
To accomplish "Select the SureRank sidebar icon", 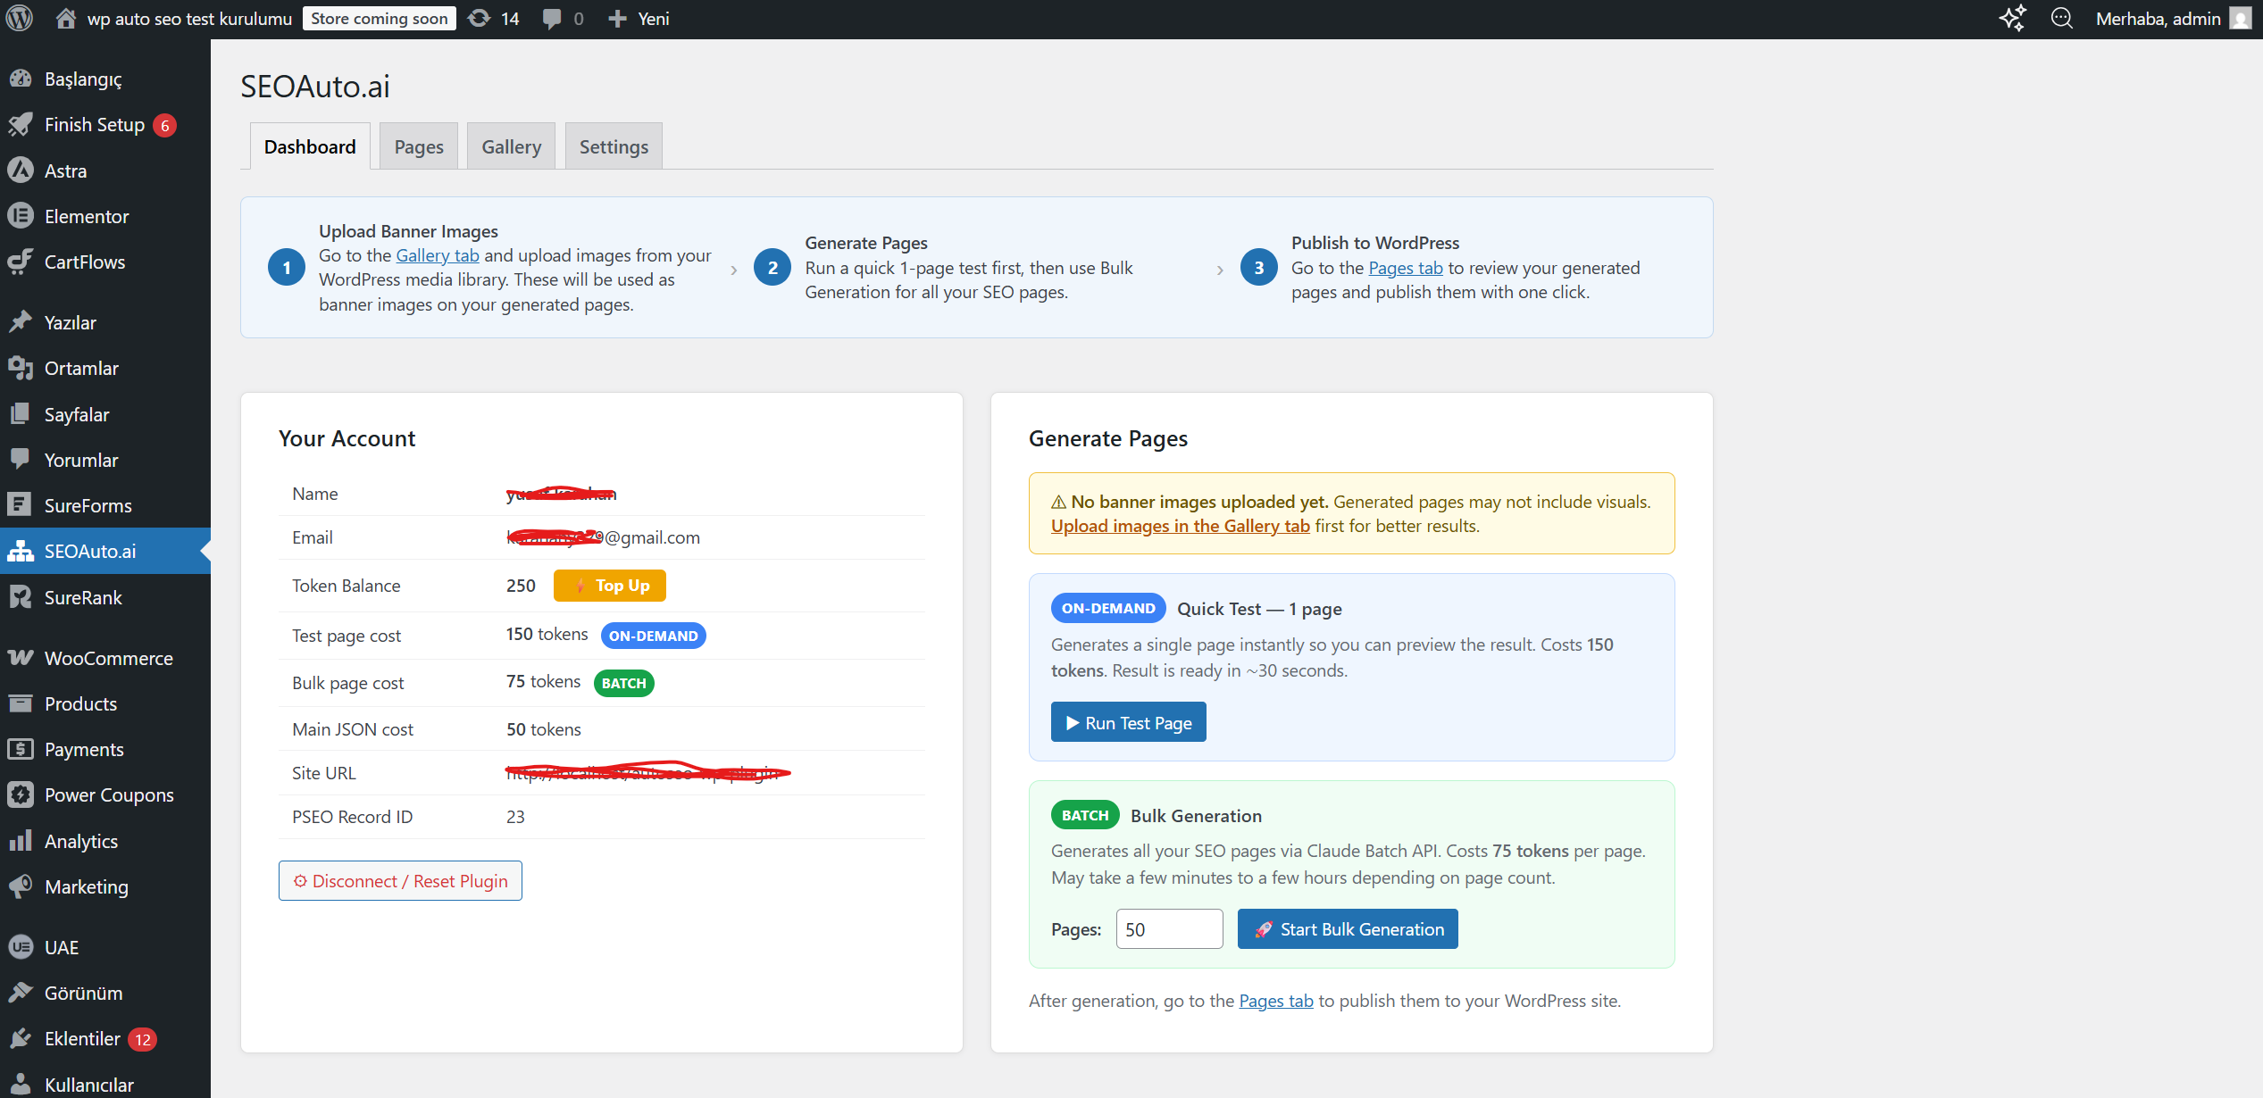I will pos(21,596).
